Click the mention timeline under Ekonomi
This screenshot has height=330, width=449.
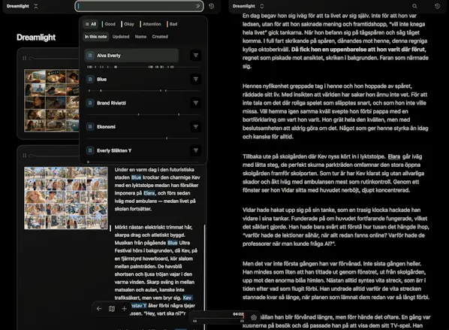[143, 138]
